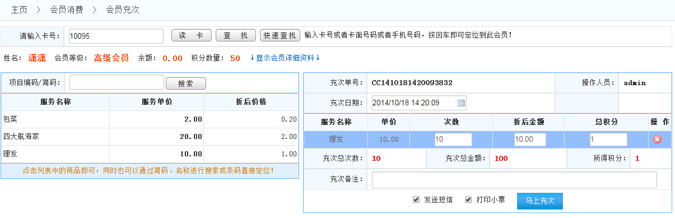
Task: Toggle the 发送短信 checkbox
Action: click(x=416, y=200)
